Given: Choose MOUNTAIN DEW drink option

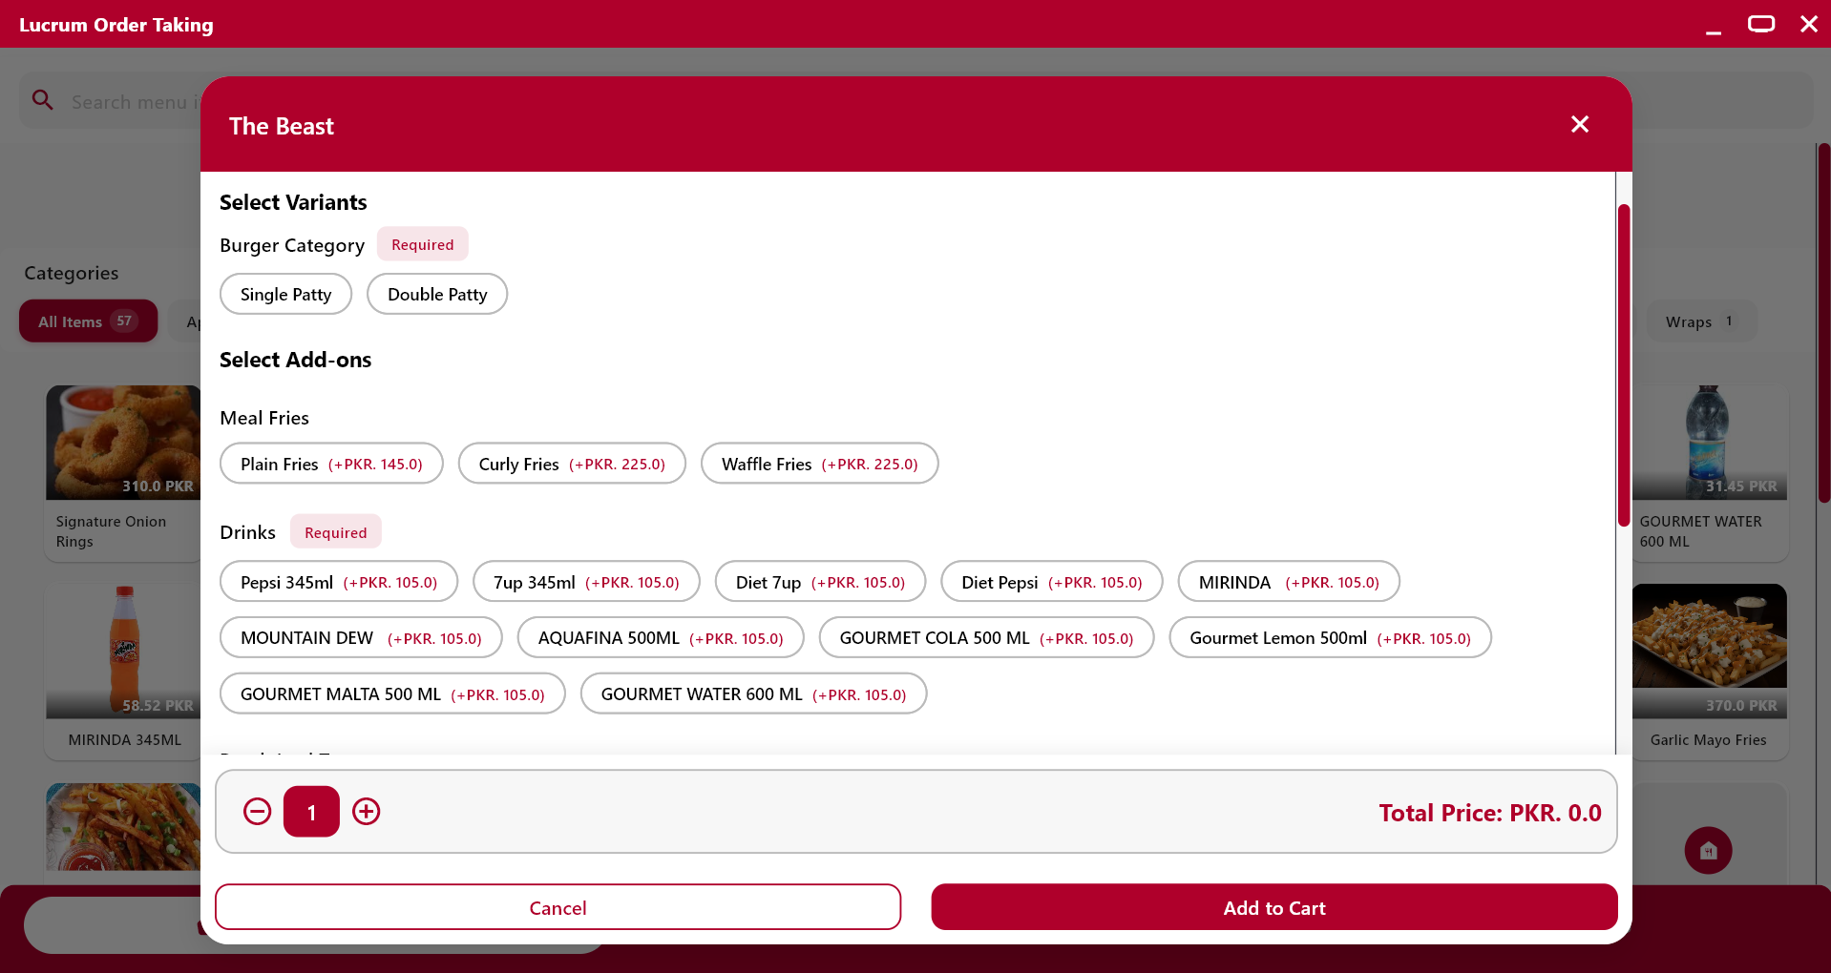Looking at the screenshot, I should pyautogui.click(x=360, y=638).
